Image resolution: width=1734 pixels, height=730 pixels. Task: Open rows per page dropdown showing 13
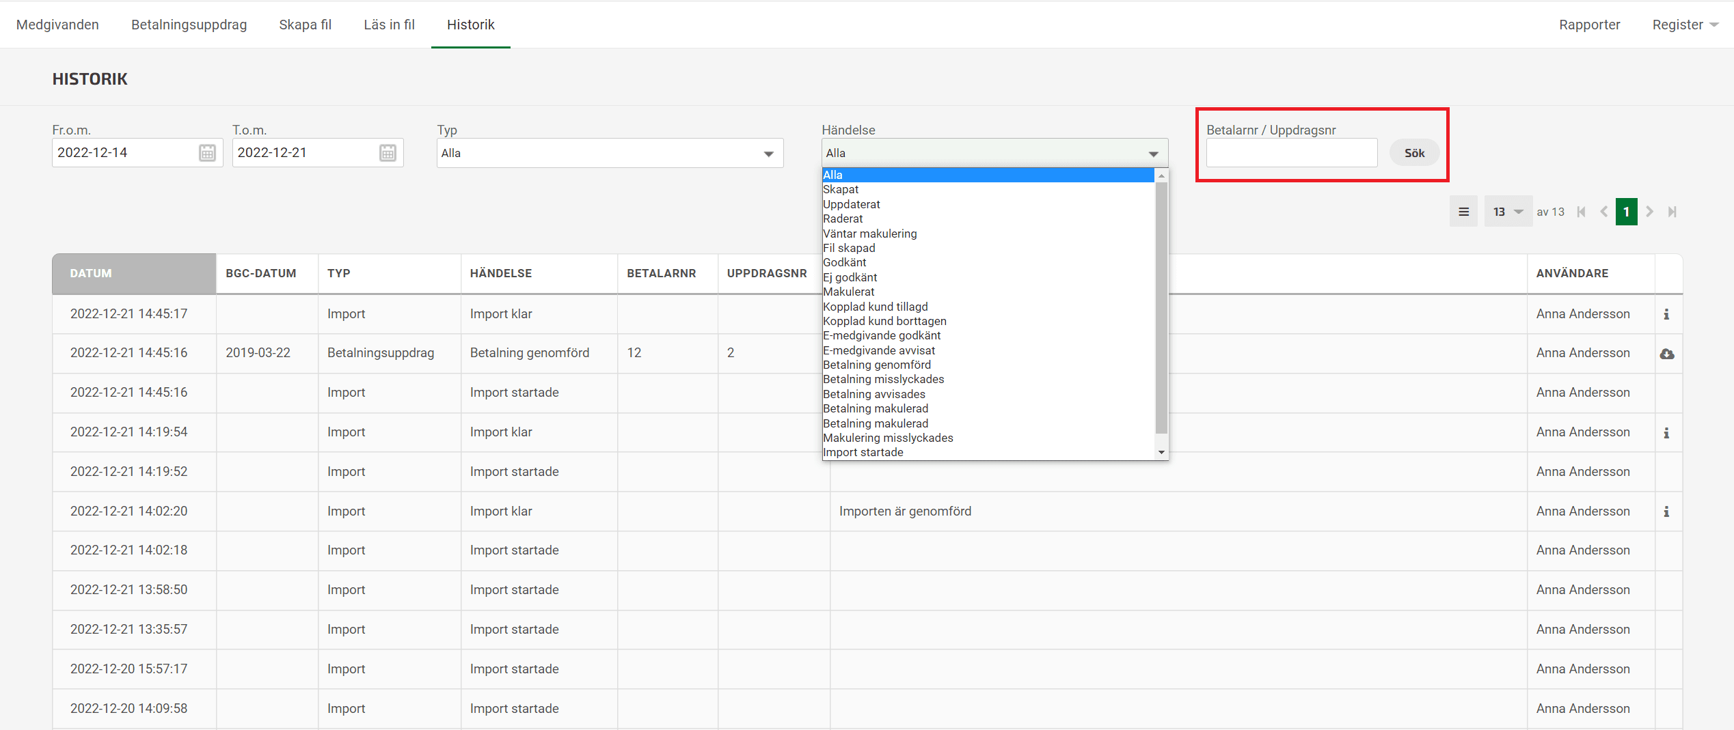click(1508, 212)
